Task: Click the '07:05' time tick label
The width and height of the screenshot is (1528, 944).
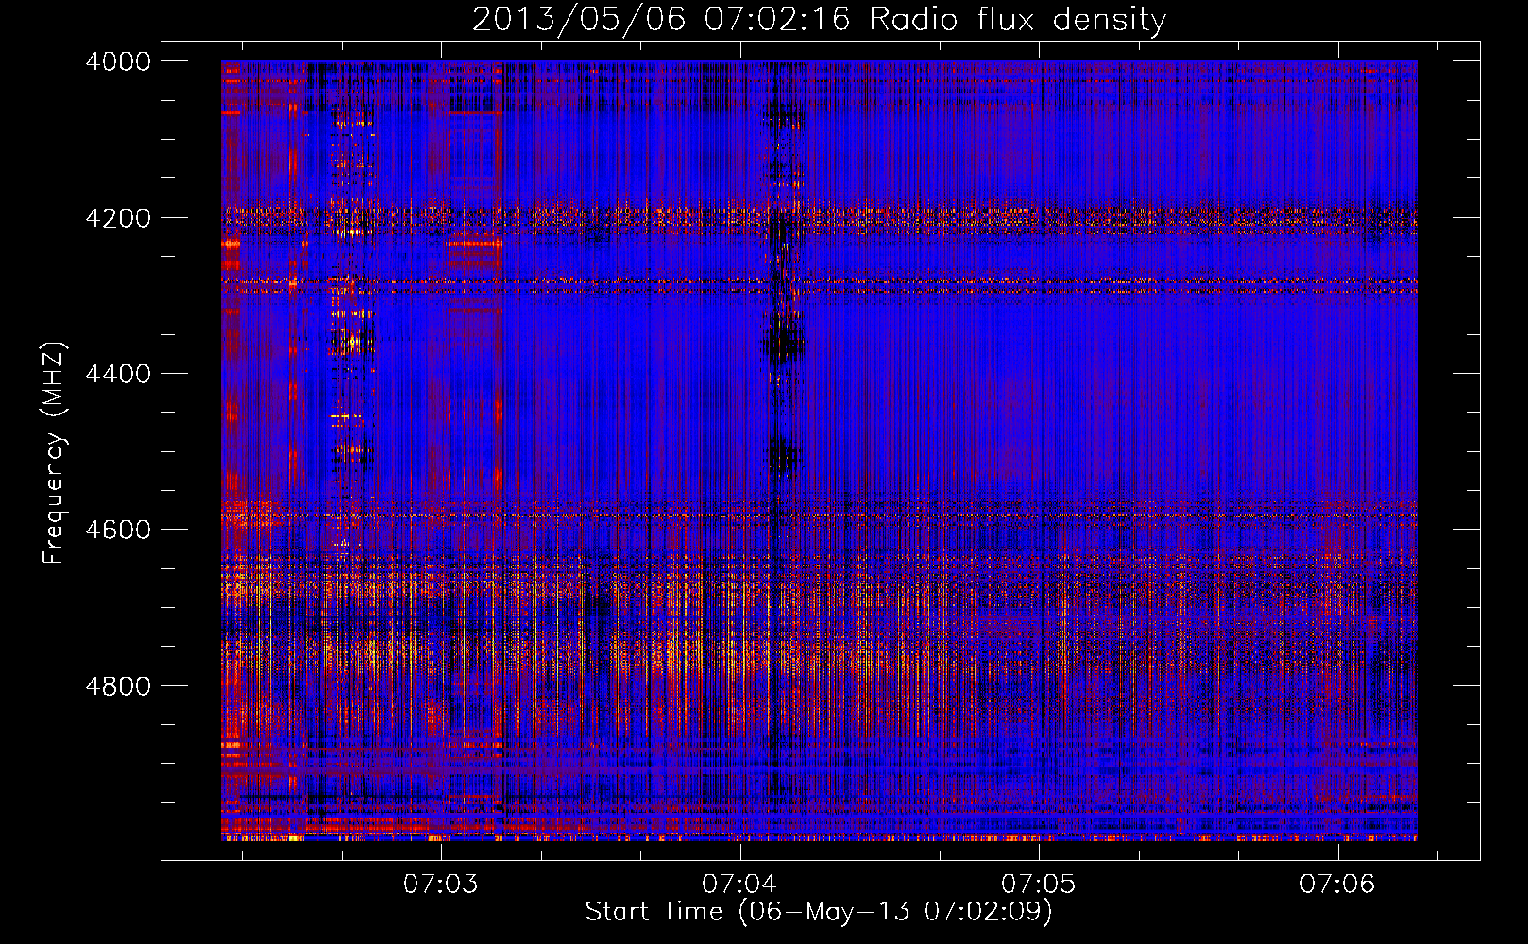Action: (x=1038, y=885)
